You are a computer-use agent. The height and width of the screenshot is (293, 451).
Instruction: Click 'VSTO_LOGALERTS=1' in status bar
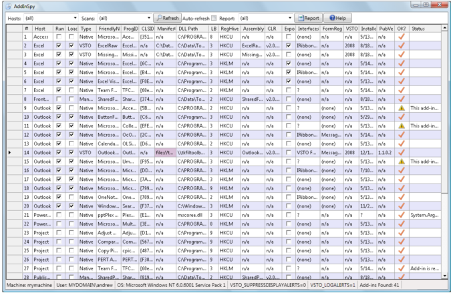coord(333,285)
